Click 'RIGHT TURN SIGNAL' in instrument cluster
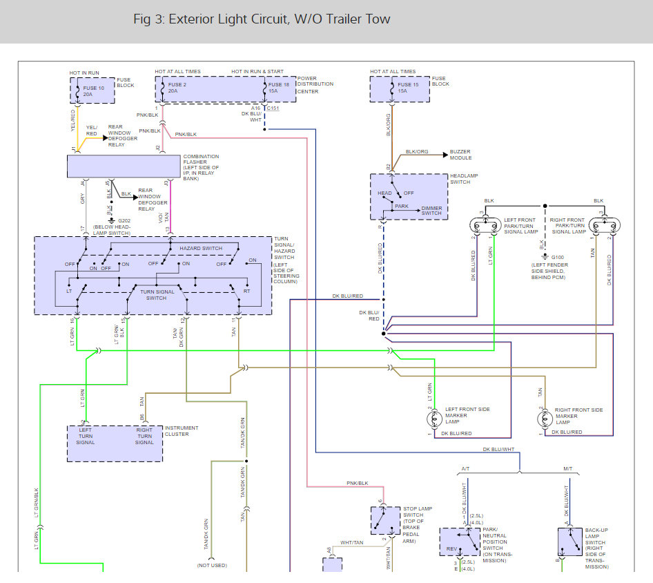The image size is (653, 583). tap(144, 436)
